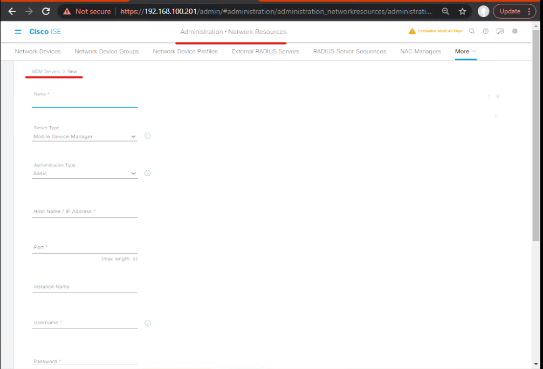Click info icon next to Username
The image size is (543, 369).
148,323
